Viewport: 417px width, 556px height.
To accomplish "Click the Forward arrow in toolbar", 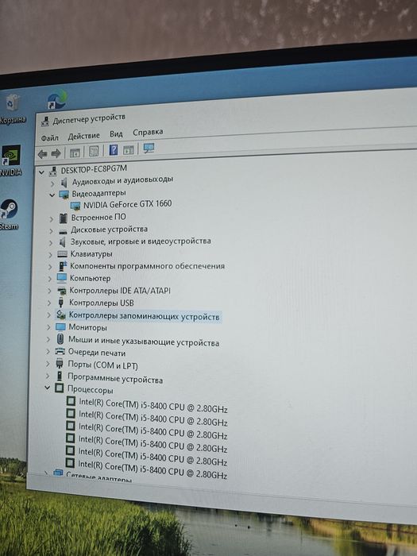I will [56, 153].
